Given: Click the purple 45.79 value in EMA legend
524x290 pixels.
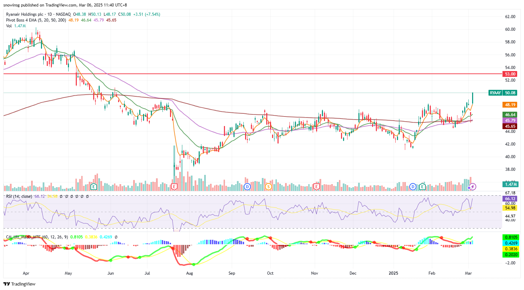Looking at the screenshot, I should point(99,20).
